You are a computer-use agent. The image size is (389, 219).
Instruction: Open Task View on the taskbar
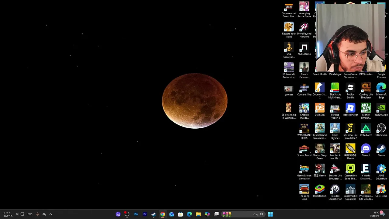click(x=216, y=214)
